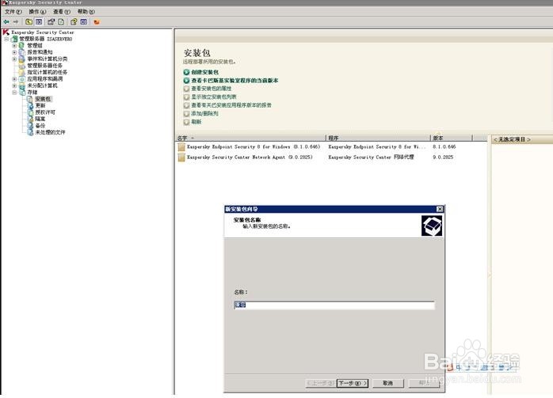Click the 添加/删除列 link

(204, 113)
